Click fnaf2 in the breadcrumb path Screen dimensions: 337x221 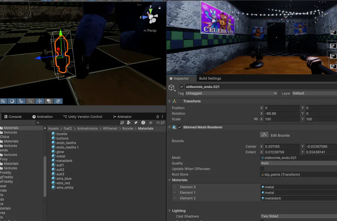click(68, 128)
